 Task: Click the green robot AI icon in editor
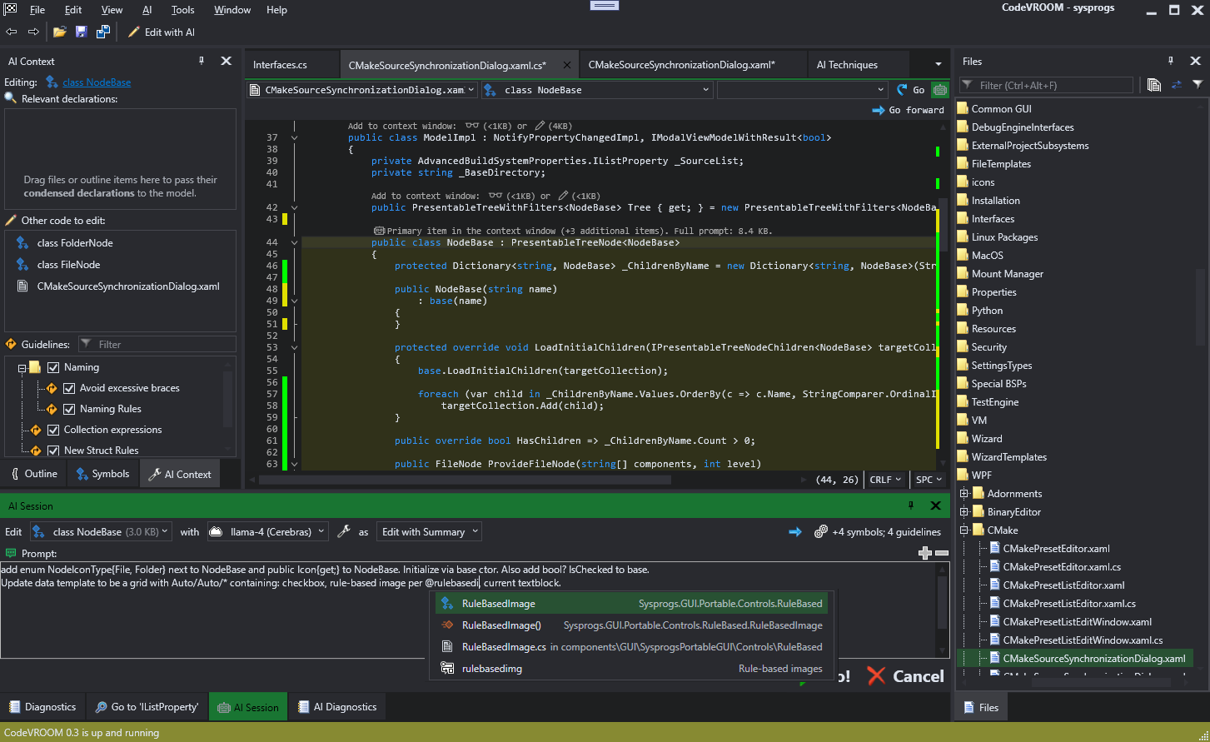[x=940, y=90]
